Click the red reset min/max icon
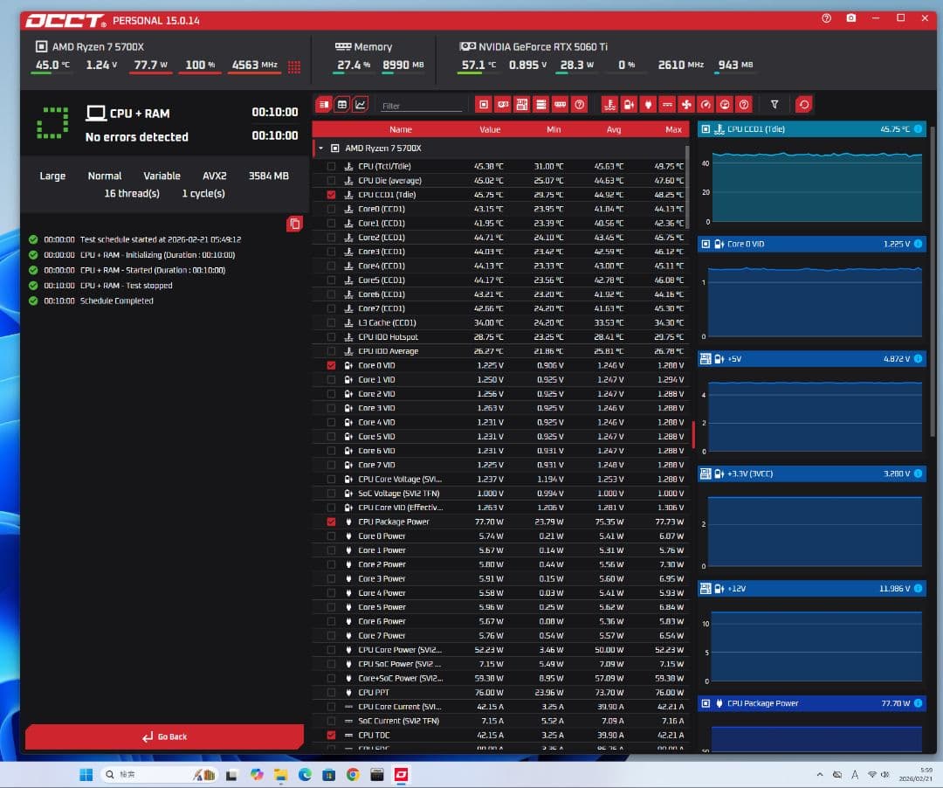 tap(803, 105)
